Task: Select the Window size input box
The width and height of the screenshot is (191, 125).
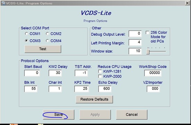Action: pyautogui.click(x=135, y=51)
